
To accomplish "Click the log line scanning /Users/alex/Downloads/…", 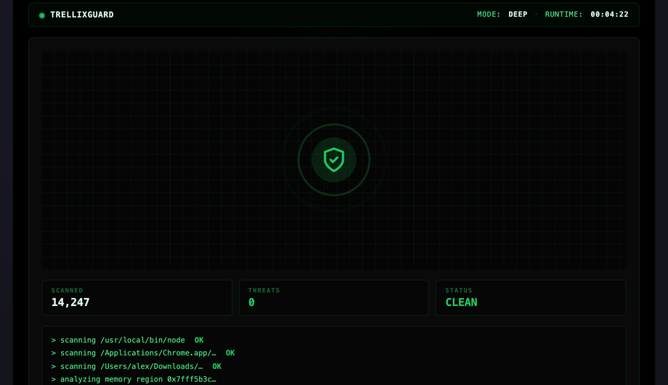I will point(137,366).
